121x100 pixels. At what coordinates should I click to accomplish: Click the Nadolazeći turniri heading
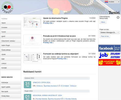point(32,72)
